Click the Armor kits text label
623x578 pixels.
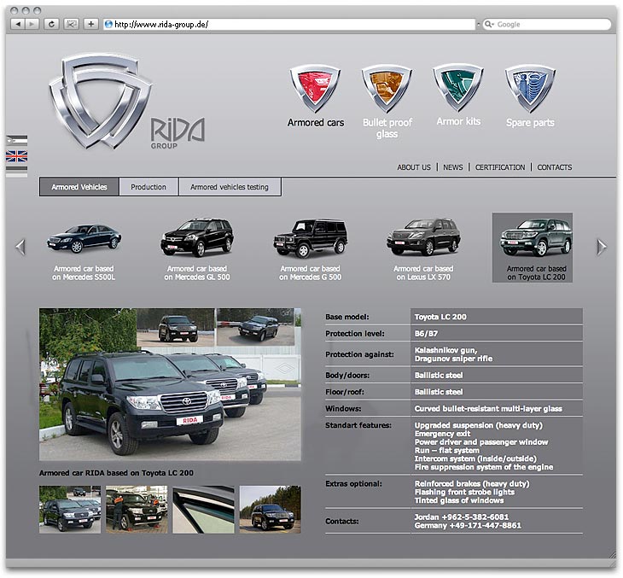458,121
